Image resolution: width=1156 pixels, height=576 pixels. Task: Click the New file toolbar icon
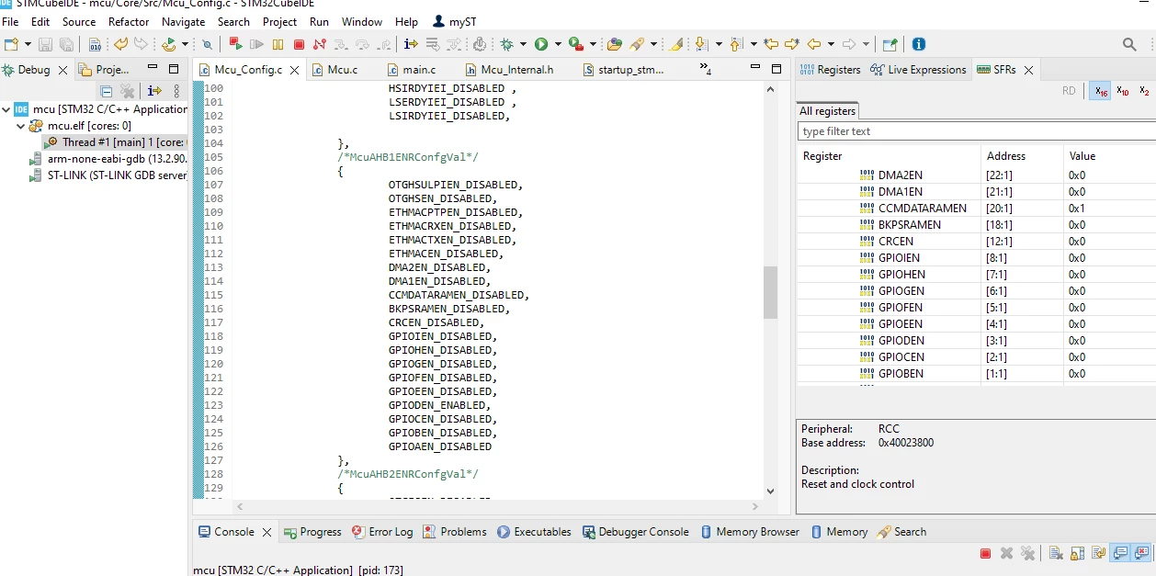(x=10, y=44)
